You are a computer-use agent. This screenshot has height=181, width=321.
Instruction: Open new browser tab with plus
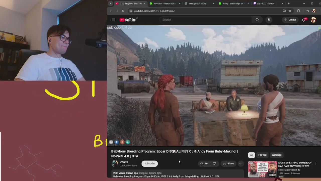(x=288, y=4)
